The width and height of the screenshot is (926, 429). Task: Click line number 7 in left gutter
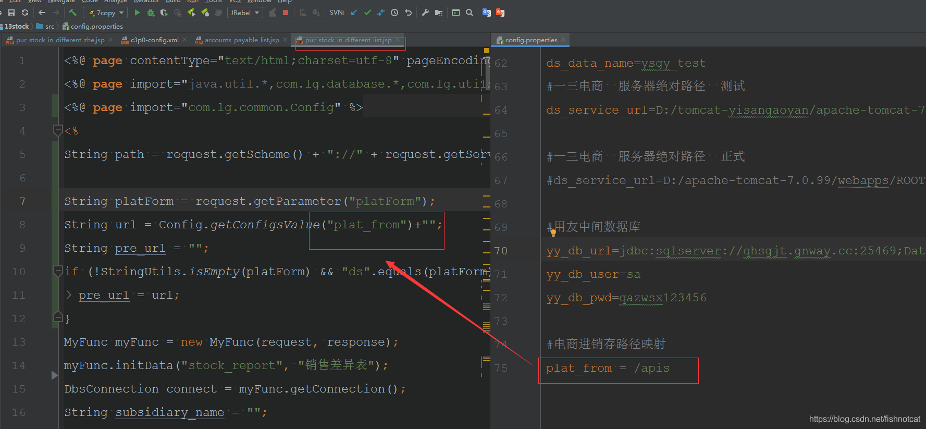pos(22,201)
